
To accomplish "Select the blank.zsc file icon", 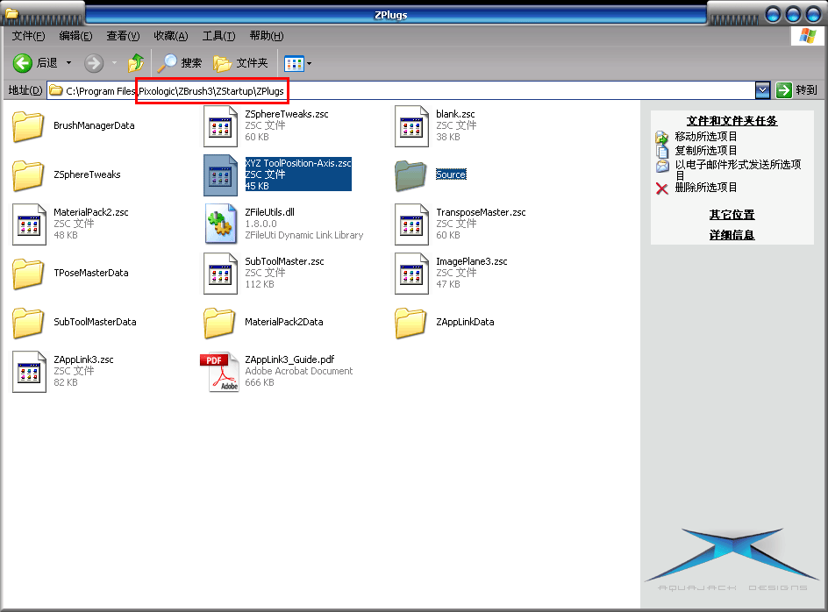I will pos(411,126).
